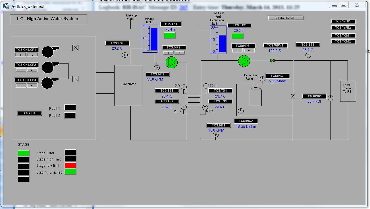This screenshot has height=209, width=370.
Task: Click the green MP3 pump symbol
Action: point(244,60)
